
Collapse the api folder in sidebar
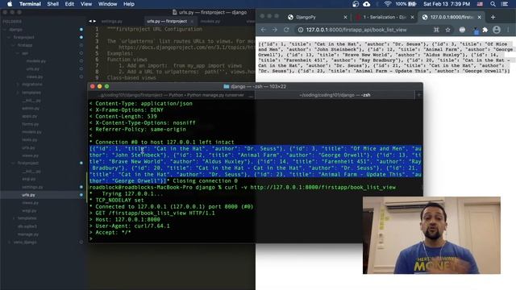click(x=18, y=53)
